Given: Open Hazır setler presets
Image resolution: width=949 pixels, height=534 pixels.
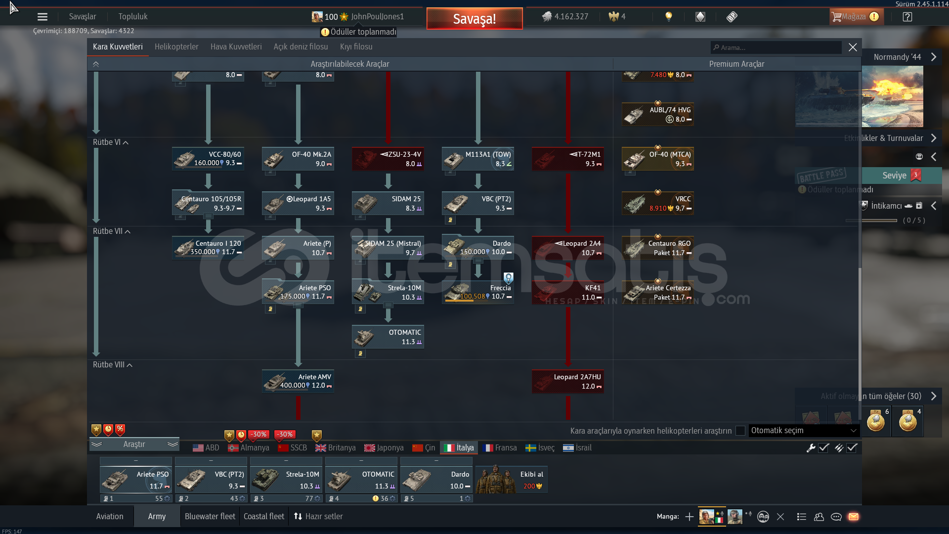Looking at the screenshot, I should tap(318, 517).
